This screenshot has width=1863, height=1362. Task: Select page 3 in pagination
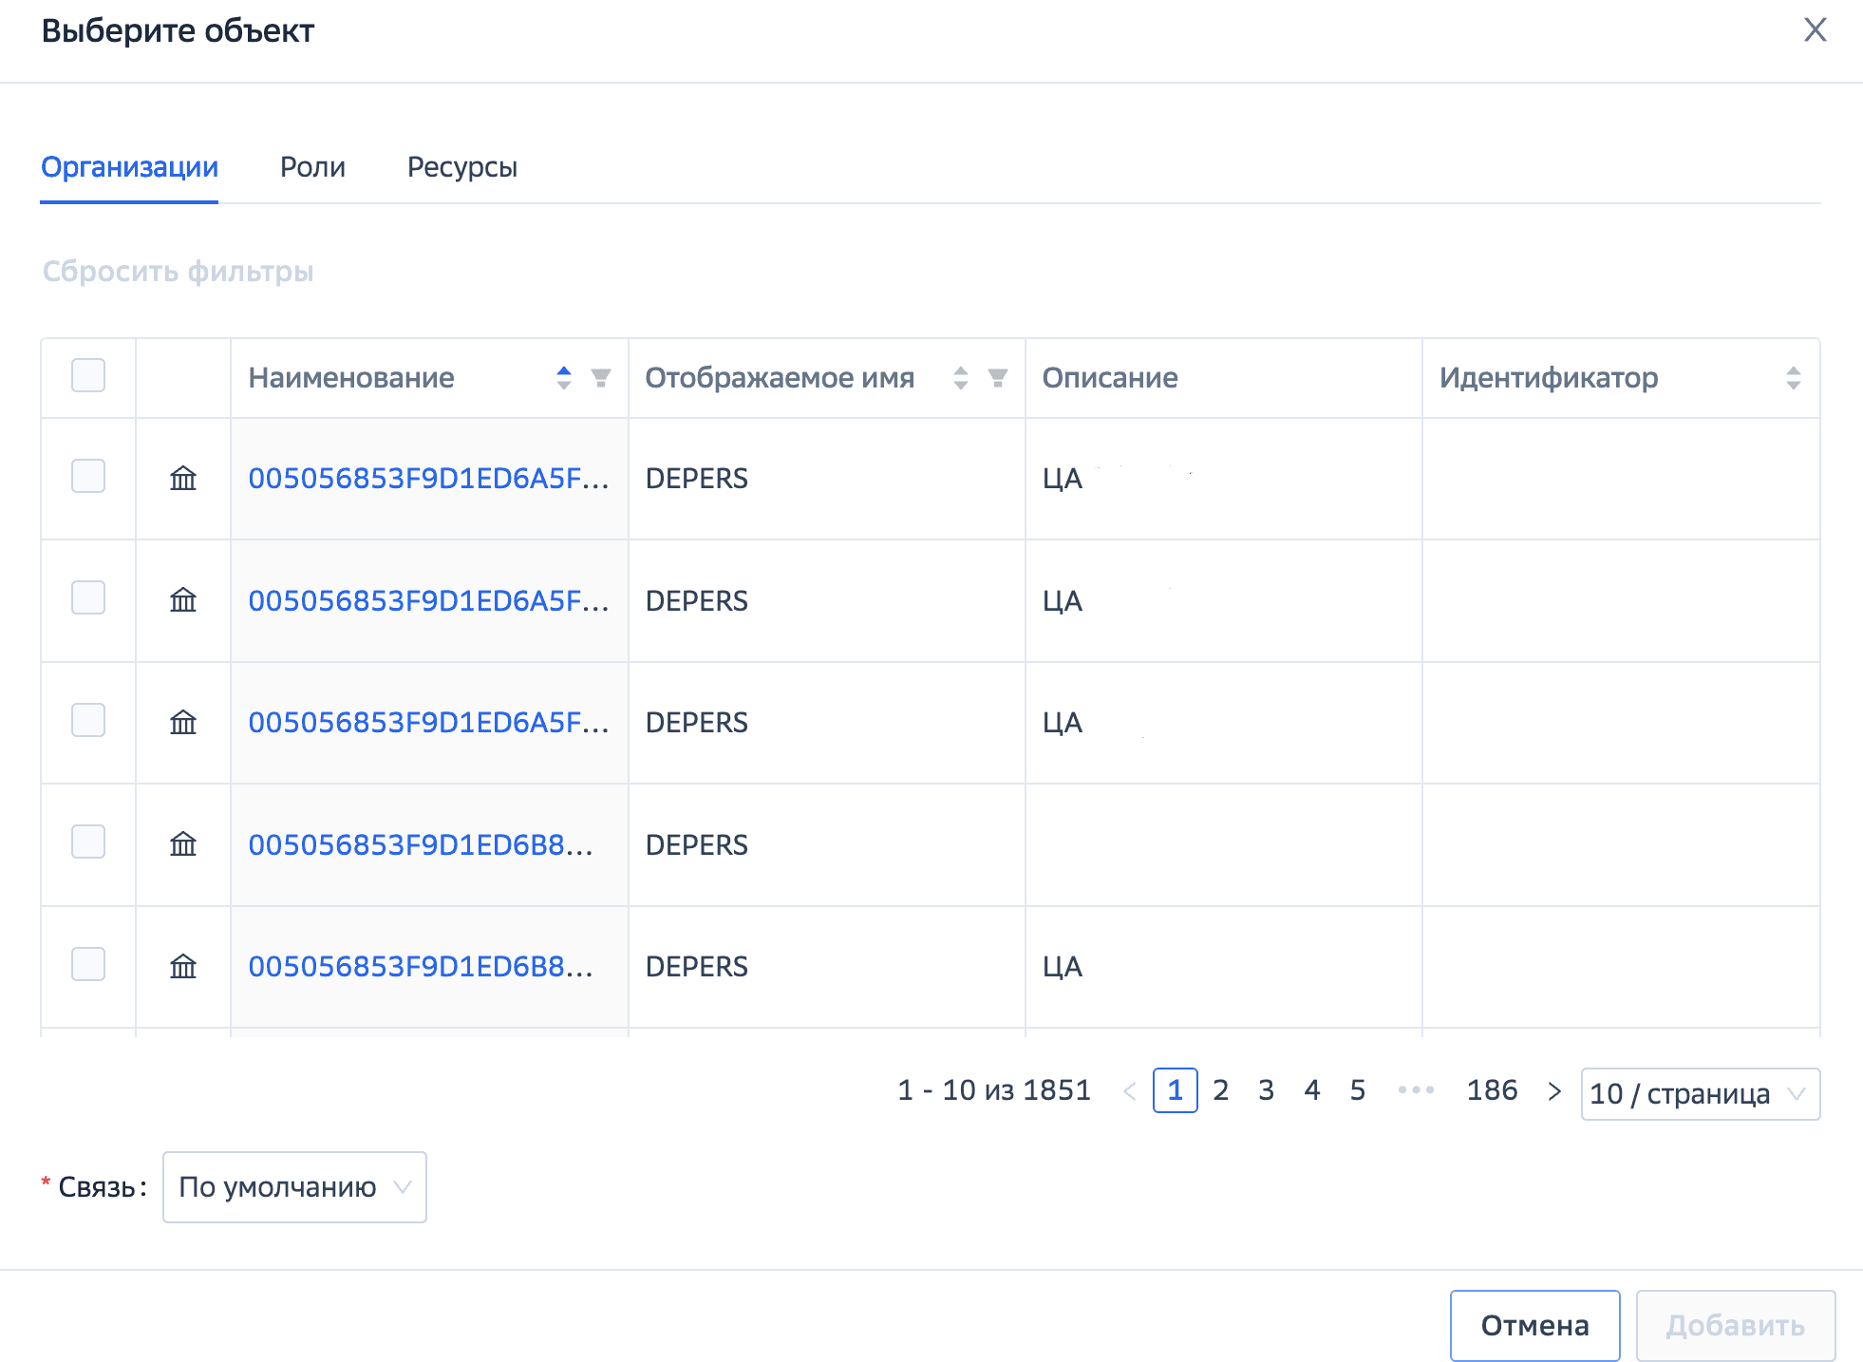click(x=1266, y=1090)
